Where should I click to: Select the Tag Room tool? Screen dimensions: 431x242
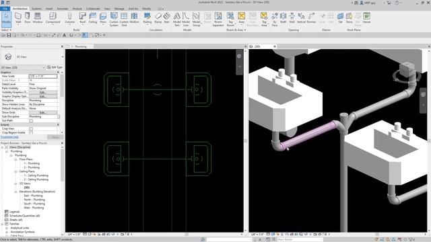pos(230,19)
